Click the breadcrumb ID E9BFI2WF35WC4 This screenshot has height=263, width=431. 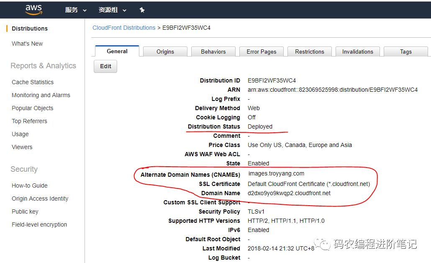point(186,28)
